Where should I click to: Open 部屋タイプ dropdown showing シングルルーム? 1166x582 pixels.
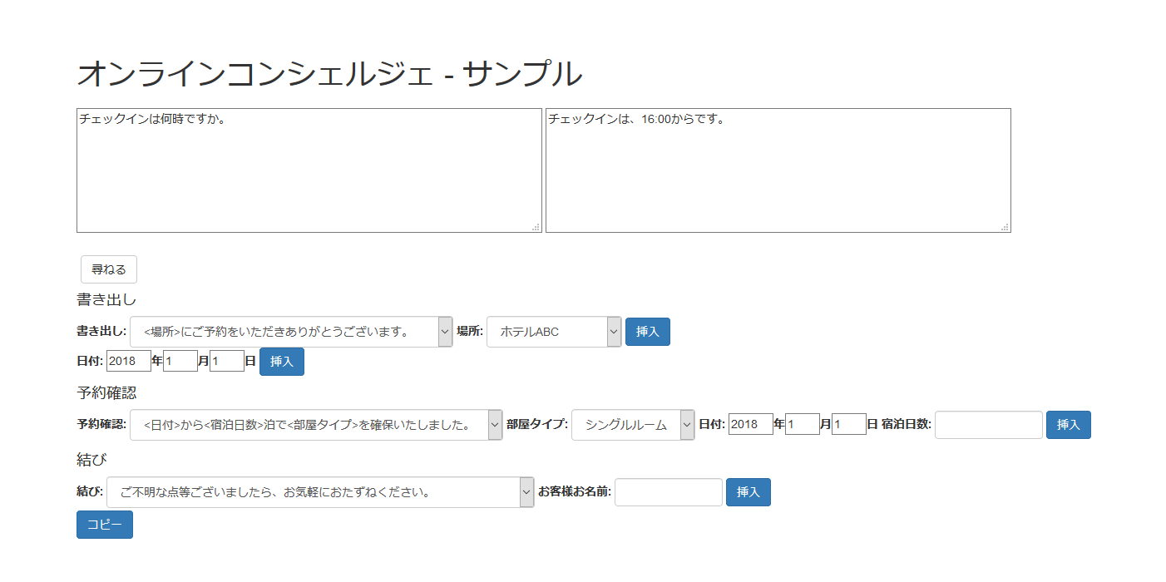pos(633,425)
